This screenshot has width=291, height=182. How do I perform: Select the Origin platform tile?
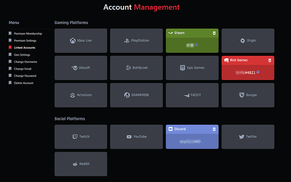(248, 40)
